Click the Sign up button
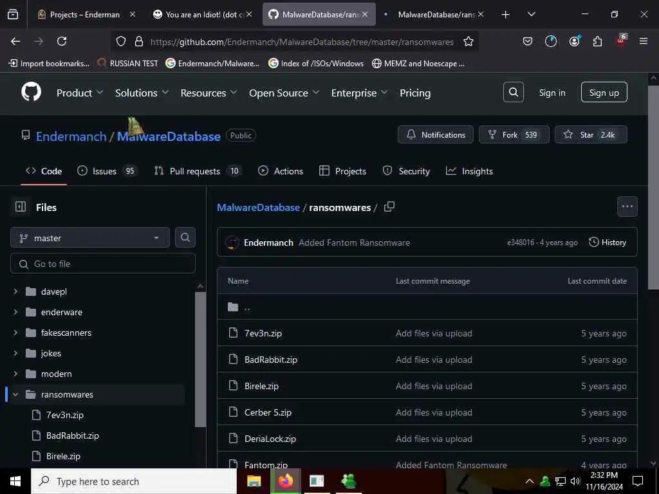This screenshot has height=494, width=659. [604, 92]
